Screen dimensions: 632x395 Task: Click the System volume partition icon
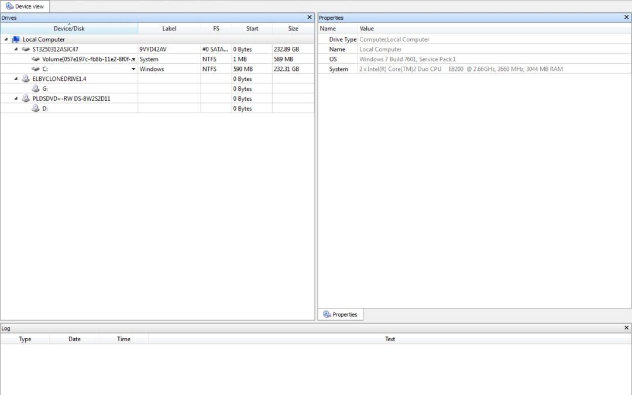click(36, 59)
